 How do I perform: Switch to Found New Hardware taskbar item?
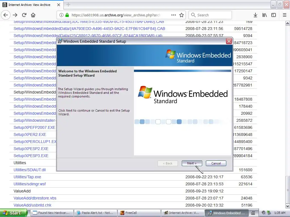tap(52, 213)
